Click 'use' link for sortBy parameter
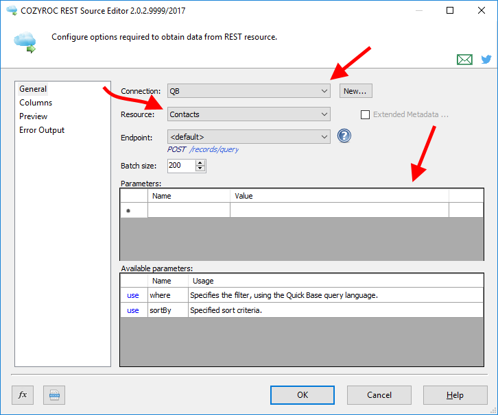The width and height of the screenshot is (498, 415). (x=133, y=310)
